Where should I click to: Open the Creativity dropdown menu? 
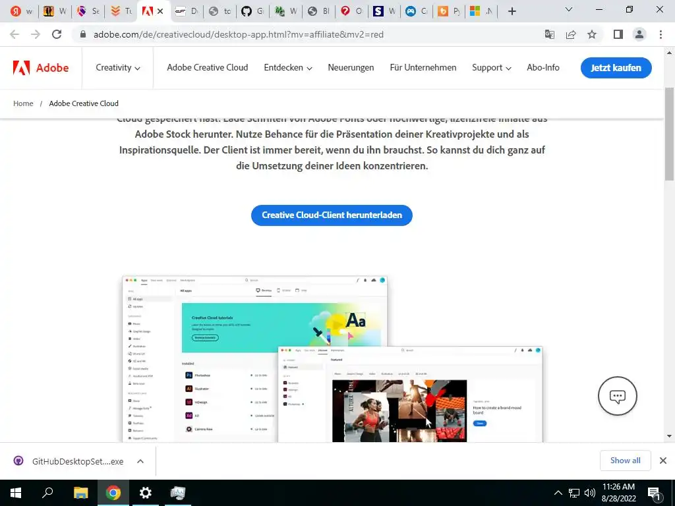118,68
